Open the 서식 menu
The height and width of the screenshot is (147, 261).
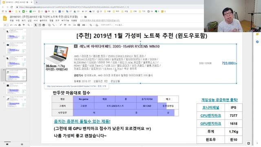coord(35,20)
